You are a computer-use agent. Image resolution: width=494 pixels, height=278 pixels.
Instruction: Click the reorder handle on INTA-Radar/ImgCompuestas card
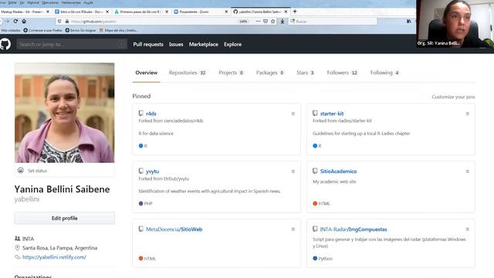(467, 229)
